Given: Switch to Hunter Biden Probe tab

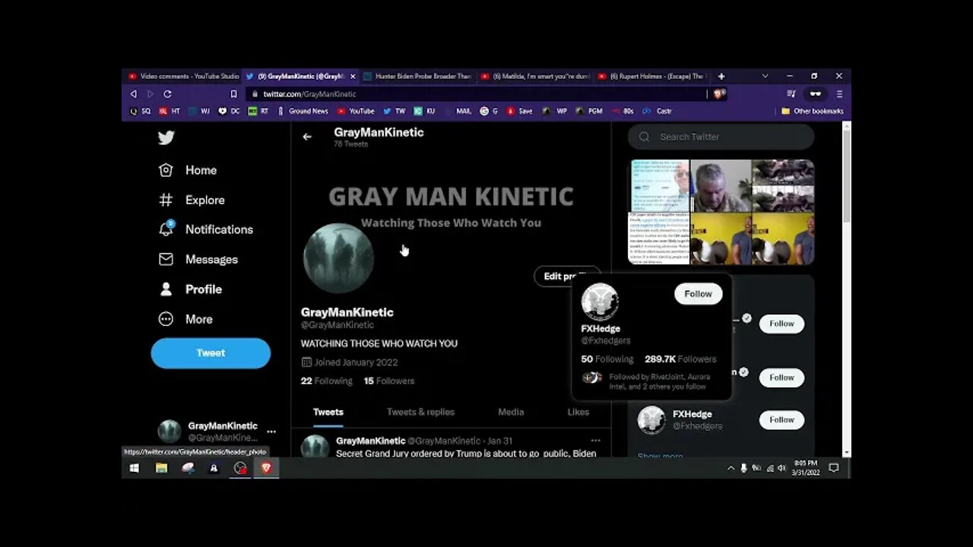Looking at the screenshot, I should point(417,76).
